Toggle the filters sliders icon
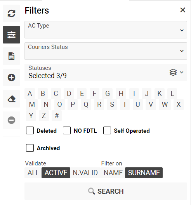The width and height of the screenshot is (191, 205). (x=12, y=35)
